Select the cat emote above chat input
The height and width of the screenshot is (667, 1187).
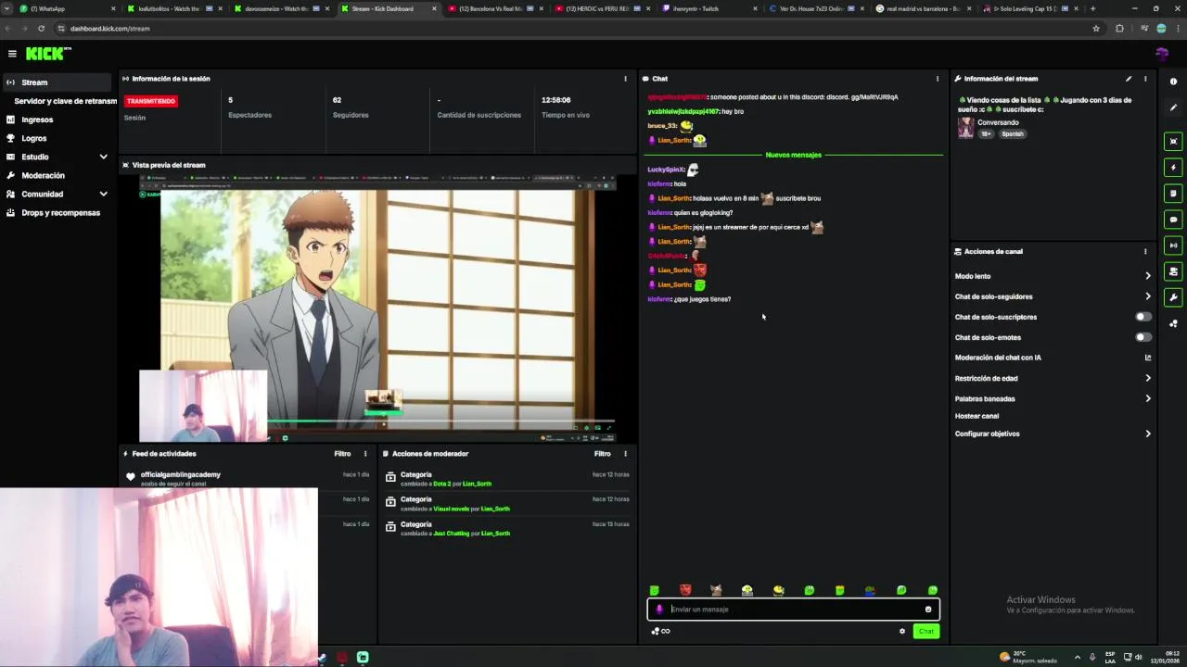(x=716, y=590)
